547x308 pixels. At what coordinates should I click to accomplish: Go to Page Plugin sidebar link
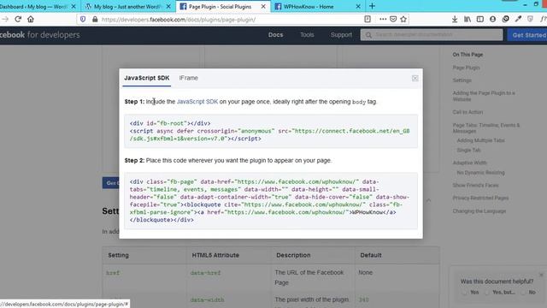pyautogui.click(x=466, y=68)
